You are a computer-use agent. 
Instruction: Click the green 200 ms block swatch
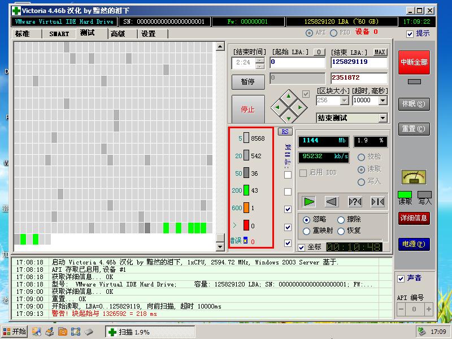pyautogui.click(x=246, y=190)
